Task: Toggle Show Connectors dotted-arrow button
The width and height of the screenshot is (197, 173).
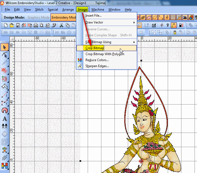Action: point(161,17)
